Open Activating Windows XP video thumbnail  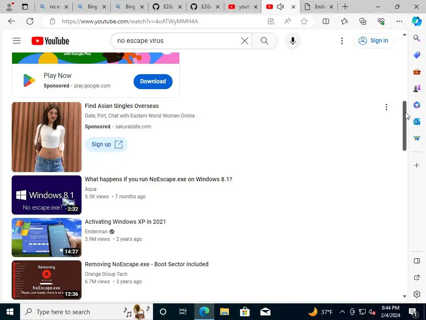point(47,237)
